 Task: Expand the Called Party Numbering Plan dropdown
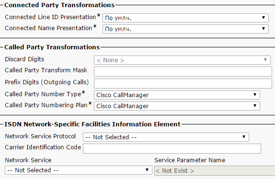coord(177,106)
